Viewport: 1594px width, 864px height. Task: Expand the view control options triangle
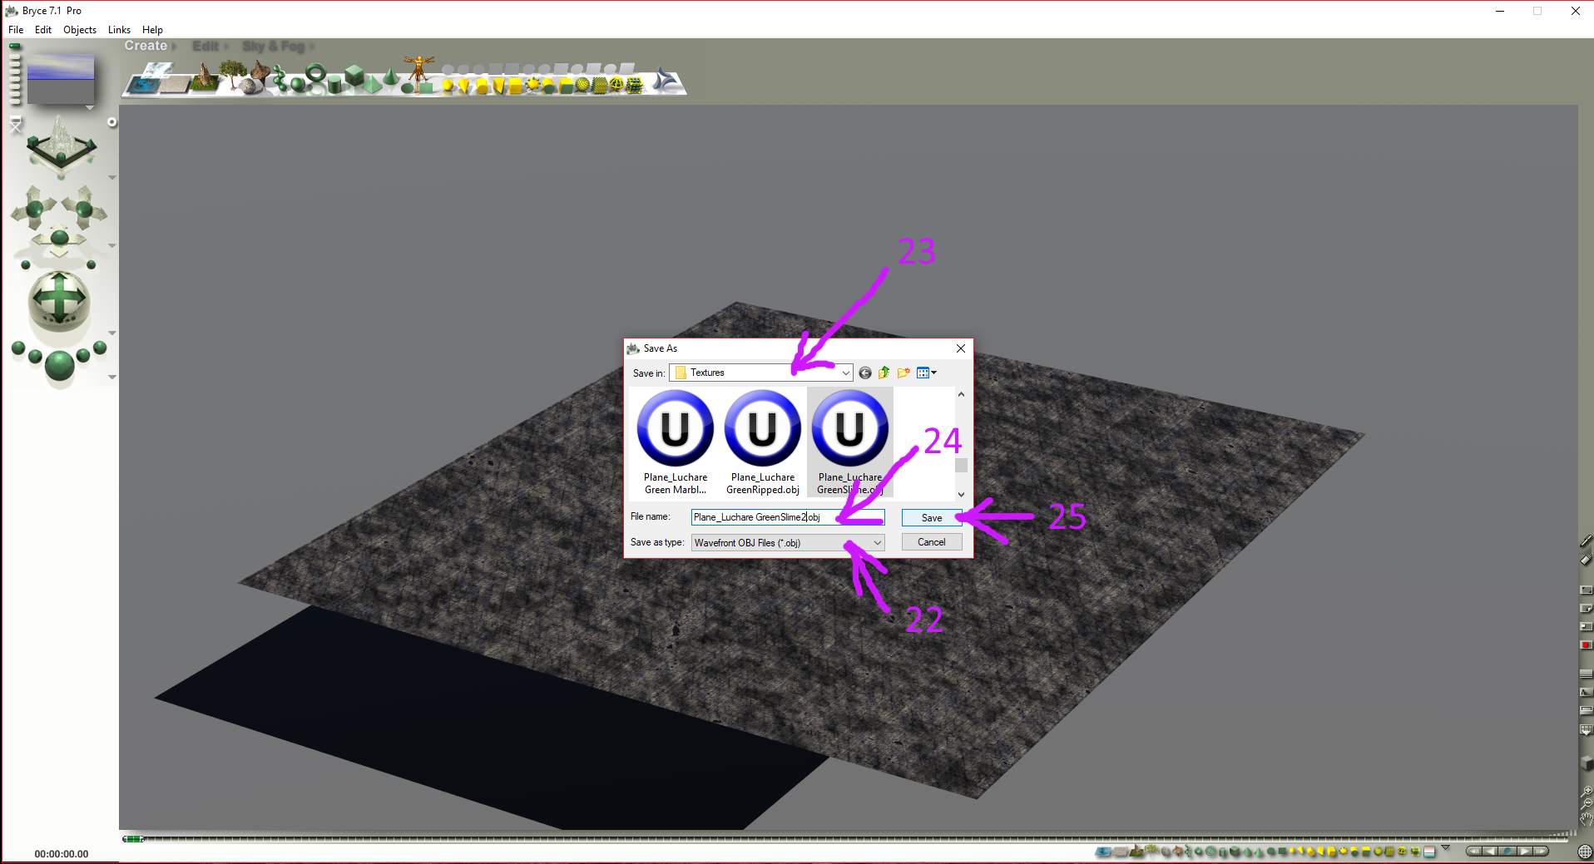[112, 178]
